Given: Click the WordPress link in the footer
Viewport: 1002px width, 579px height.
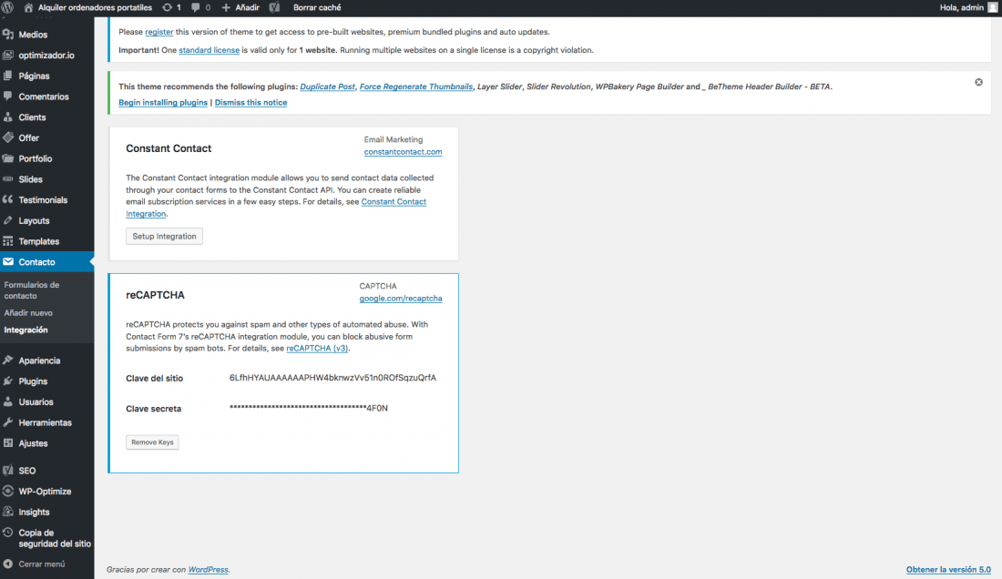Looking at the screenshot, I should point(208,569).
